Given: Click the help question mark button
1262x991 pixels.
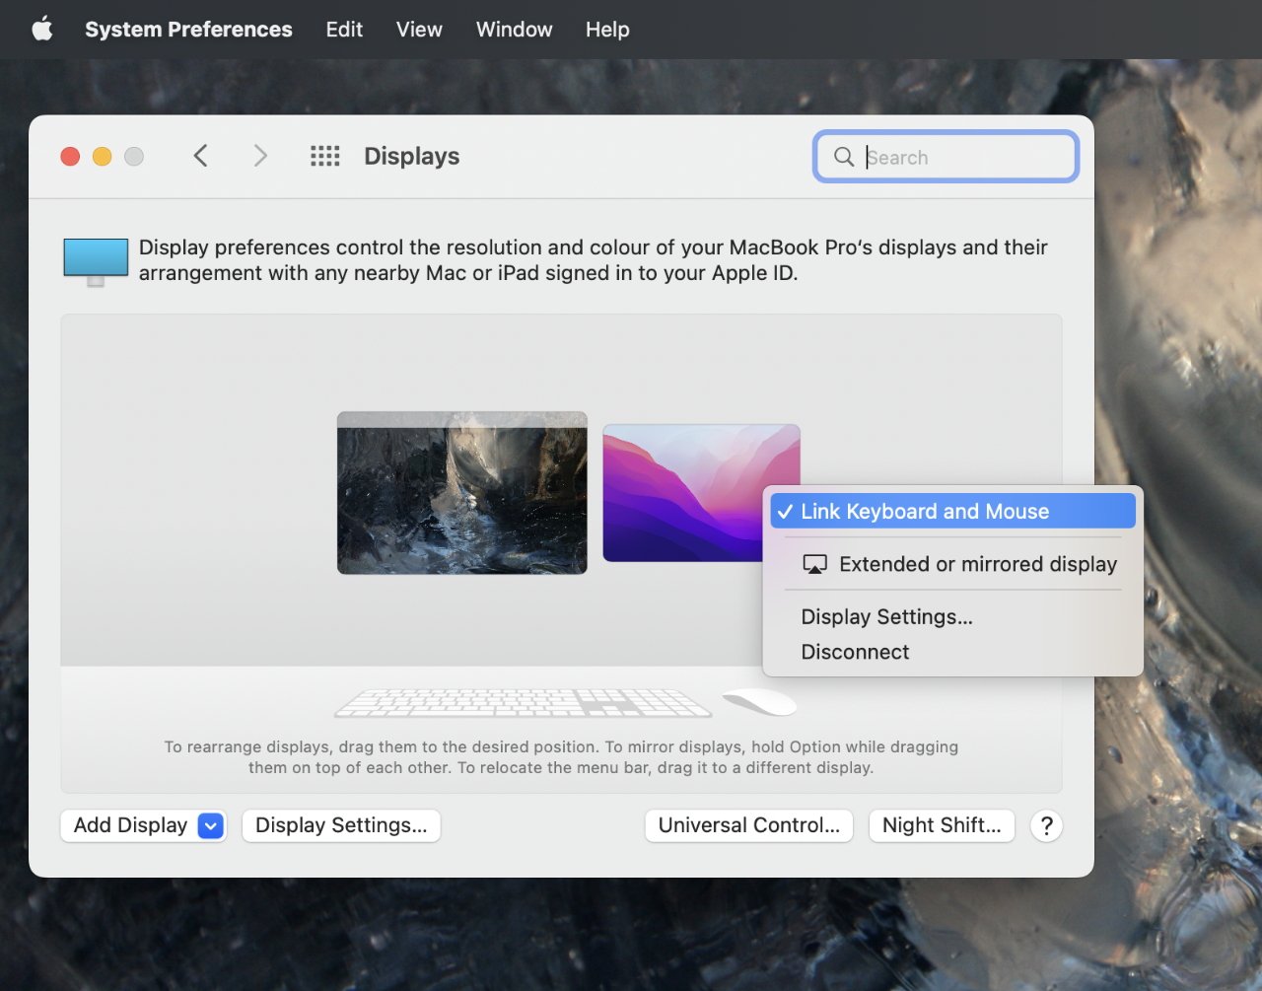Looking at the screenshot, I should click(1047, 825).
